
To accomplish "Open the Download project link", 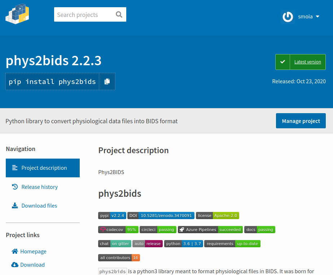I will (x=32, y=265).
